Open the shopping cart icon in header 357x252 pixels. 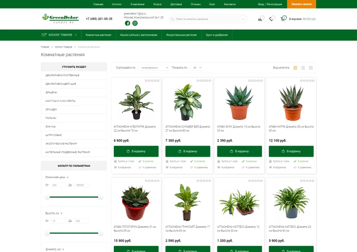[283, 19]
